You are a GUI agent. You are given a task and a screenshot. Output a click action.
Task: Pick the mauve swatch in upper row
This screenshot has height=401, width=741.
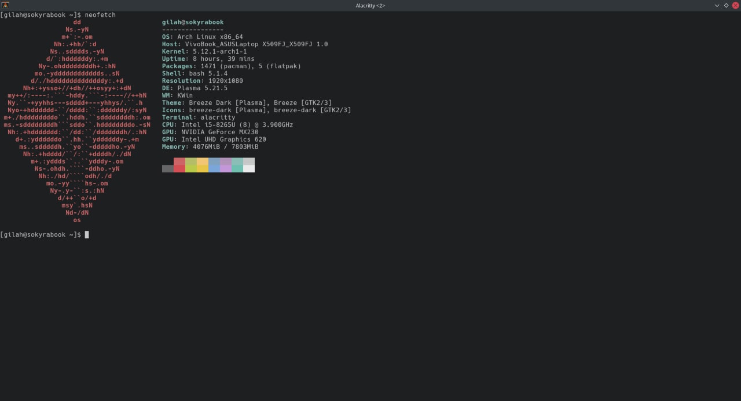pyautogui.click(x=226, y=161)
